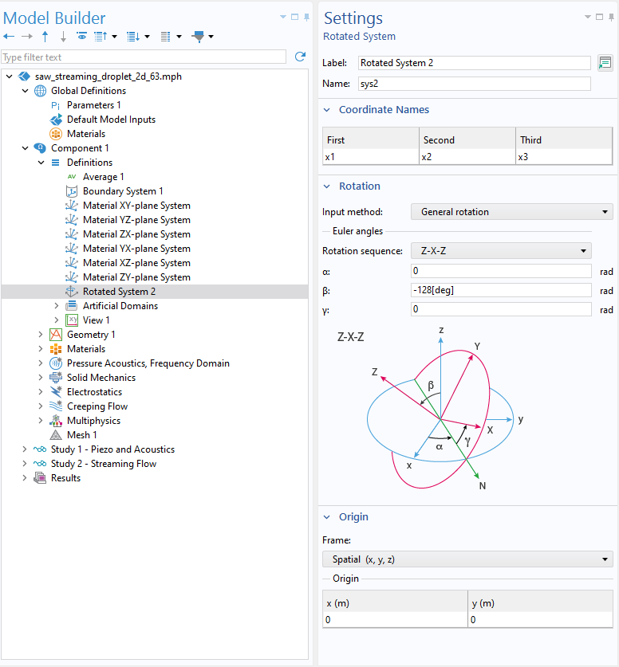The width and height of the screenshot is (619, 667).
Task: Expand the Geometry 1 node
Action: click(x=41, y=335)
